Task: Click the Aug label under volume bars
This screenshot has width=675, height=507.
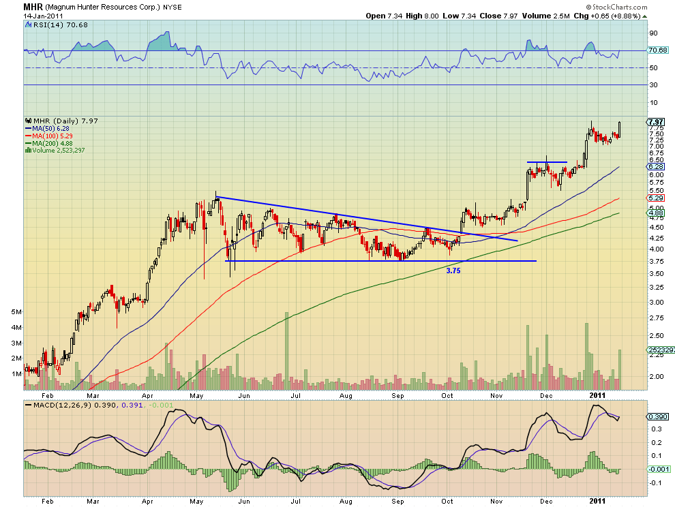Action: click(x=346, y=395)
